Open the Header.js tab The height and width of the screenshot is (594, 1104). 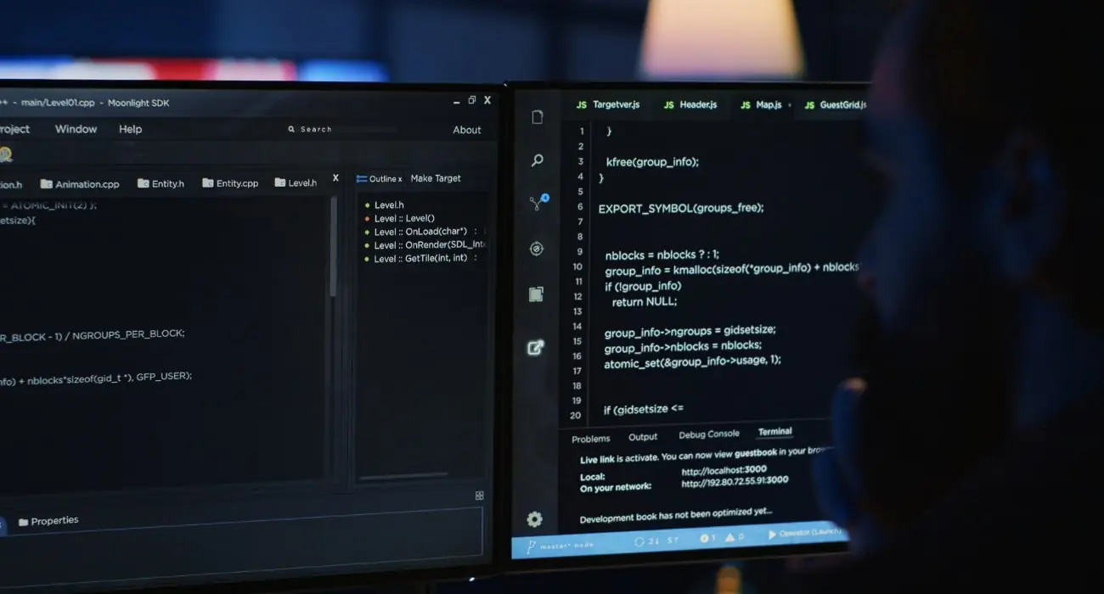[690, 104]
